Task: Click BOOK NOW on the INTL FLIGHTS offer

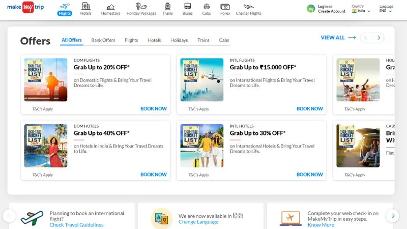Action: tap(310, 109)
